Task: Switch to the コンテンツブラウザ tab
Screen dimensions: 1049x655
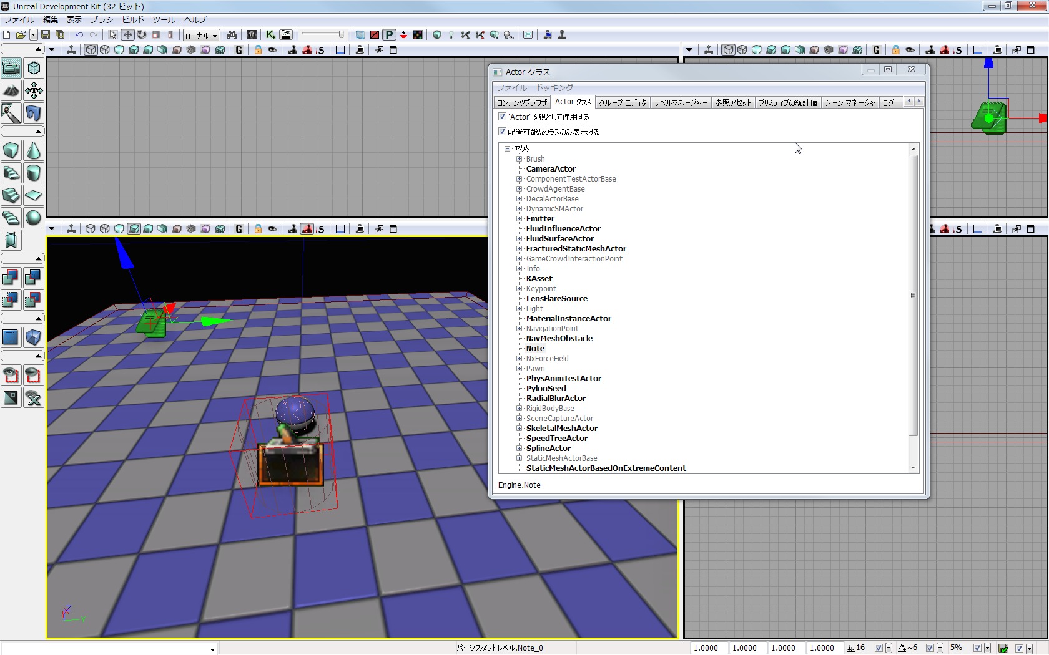Action: [x=522, y=102]
